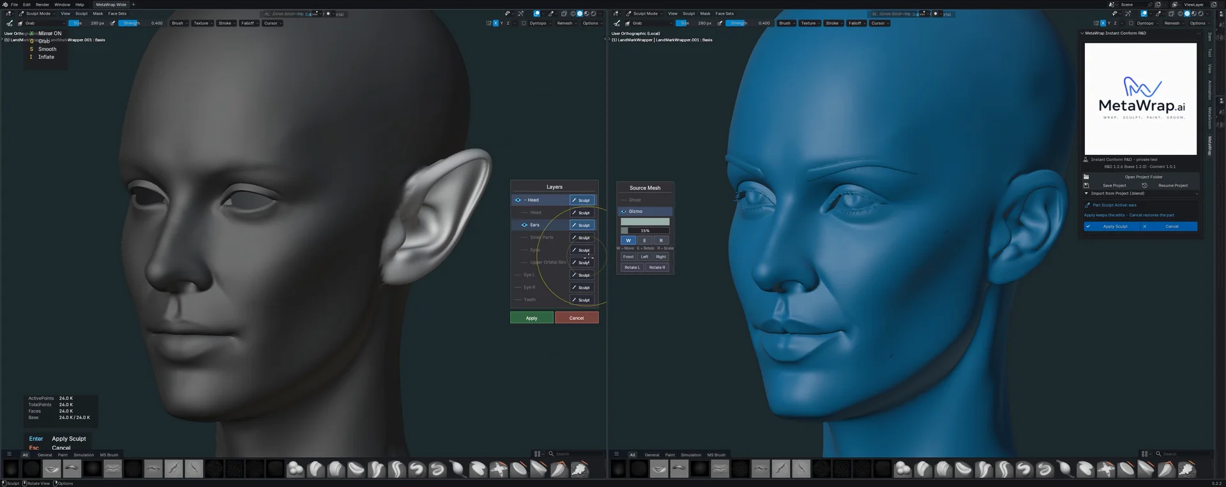Expand Import from Project (.blend) section

click(1140, 193)
